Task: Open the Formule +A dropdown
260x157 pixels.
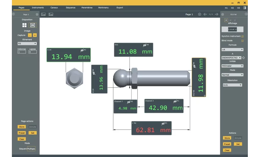Action: 232,50
